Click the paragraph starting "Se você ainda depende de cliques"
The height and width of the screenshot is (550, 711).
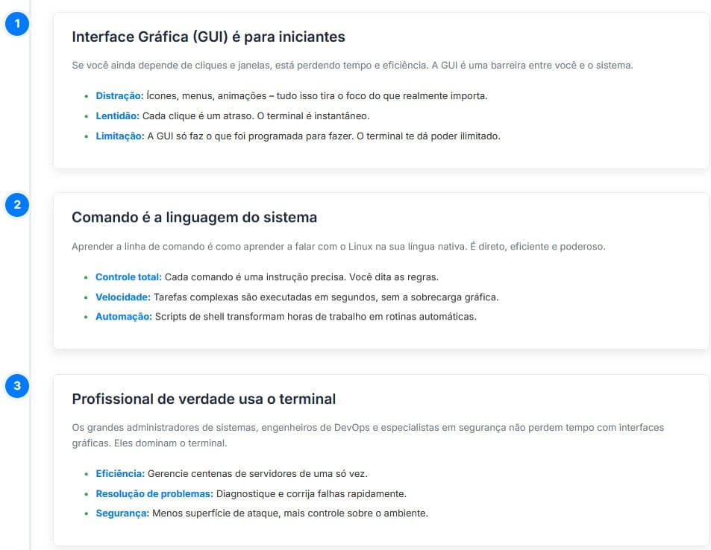352,66
